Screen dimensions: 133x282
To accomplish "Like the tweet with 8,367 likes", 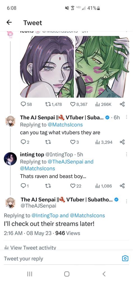I will point(79,104).
